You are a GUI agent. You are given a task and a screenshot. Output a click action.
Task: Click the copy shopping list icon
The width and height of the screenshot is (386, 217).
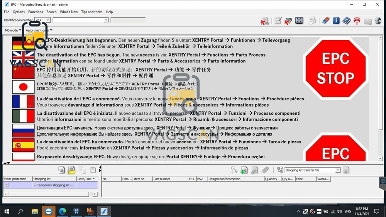coord(83,170)
